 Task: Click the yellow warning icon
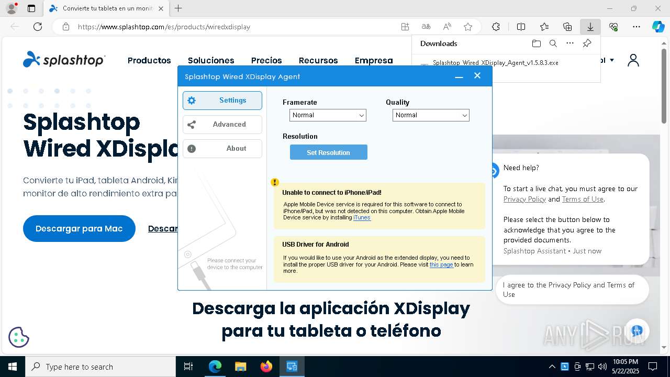275,182
